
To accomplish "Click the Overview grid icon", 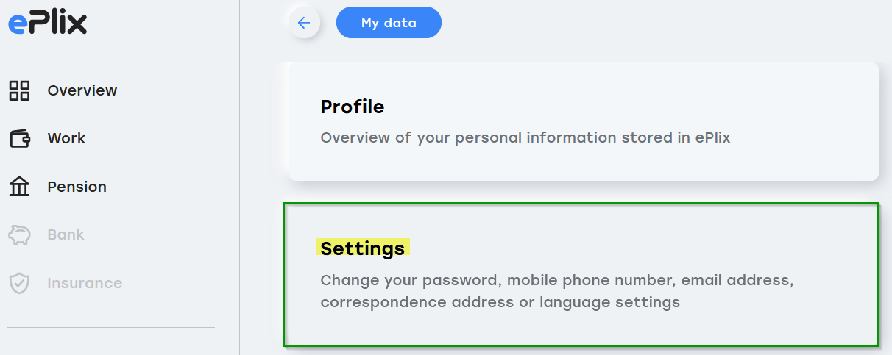I will click(x=19, y=90).
